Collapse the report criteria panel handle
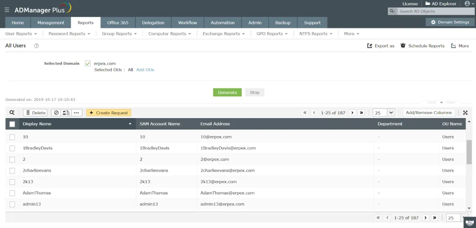Screen dimensions: 476x228 (x=441, y=102)
